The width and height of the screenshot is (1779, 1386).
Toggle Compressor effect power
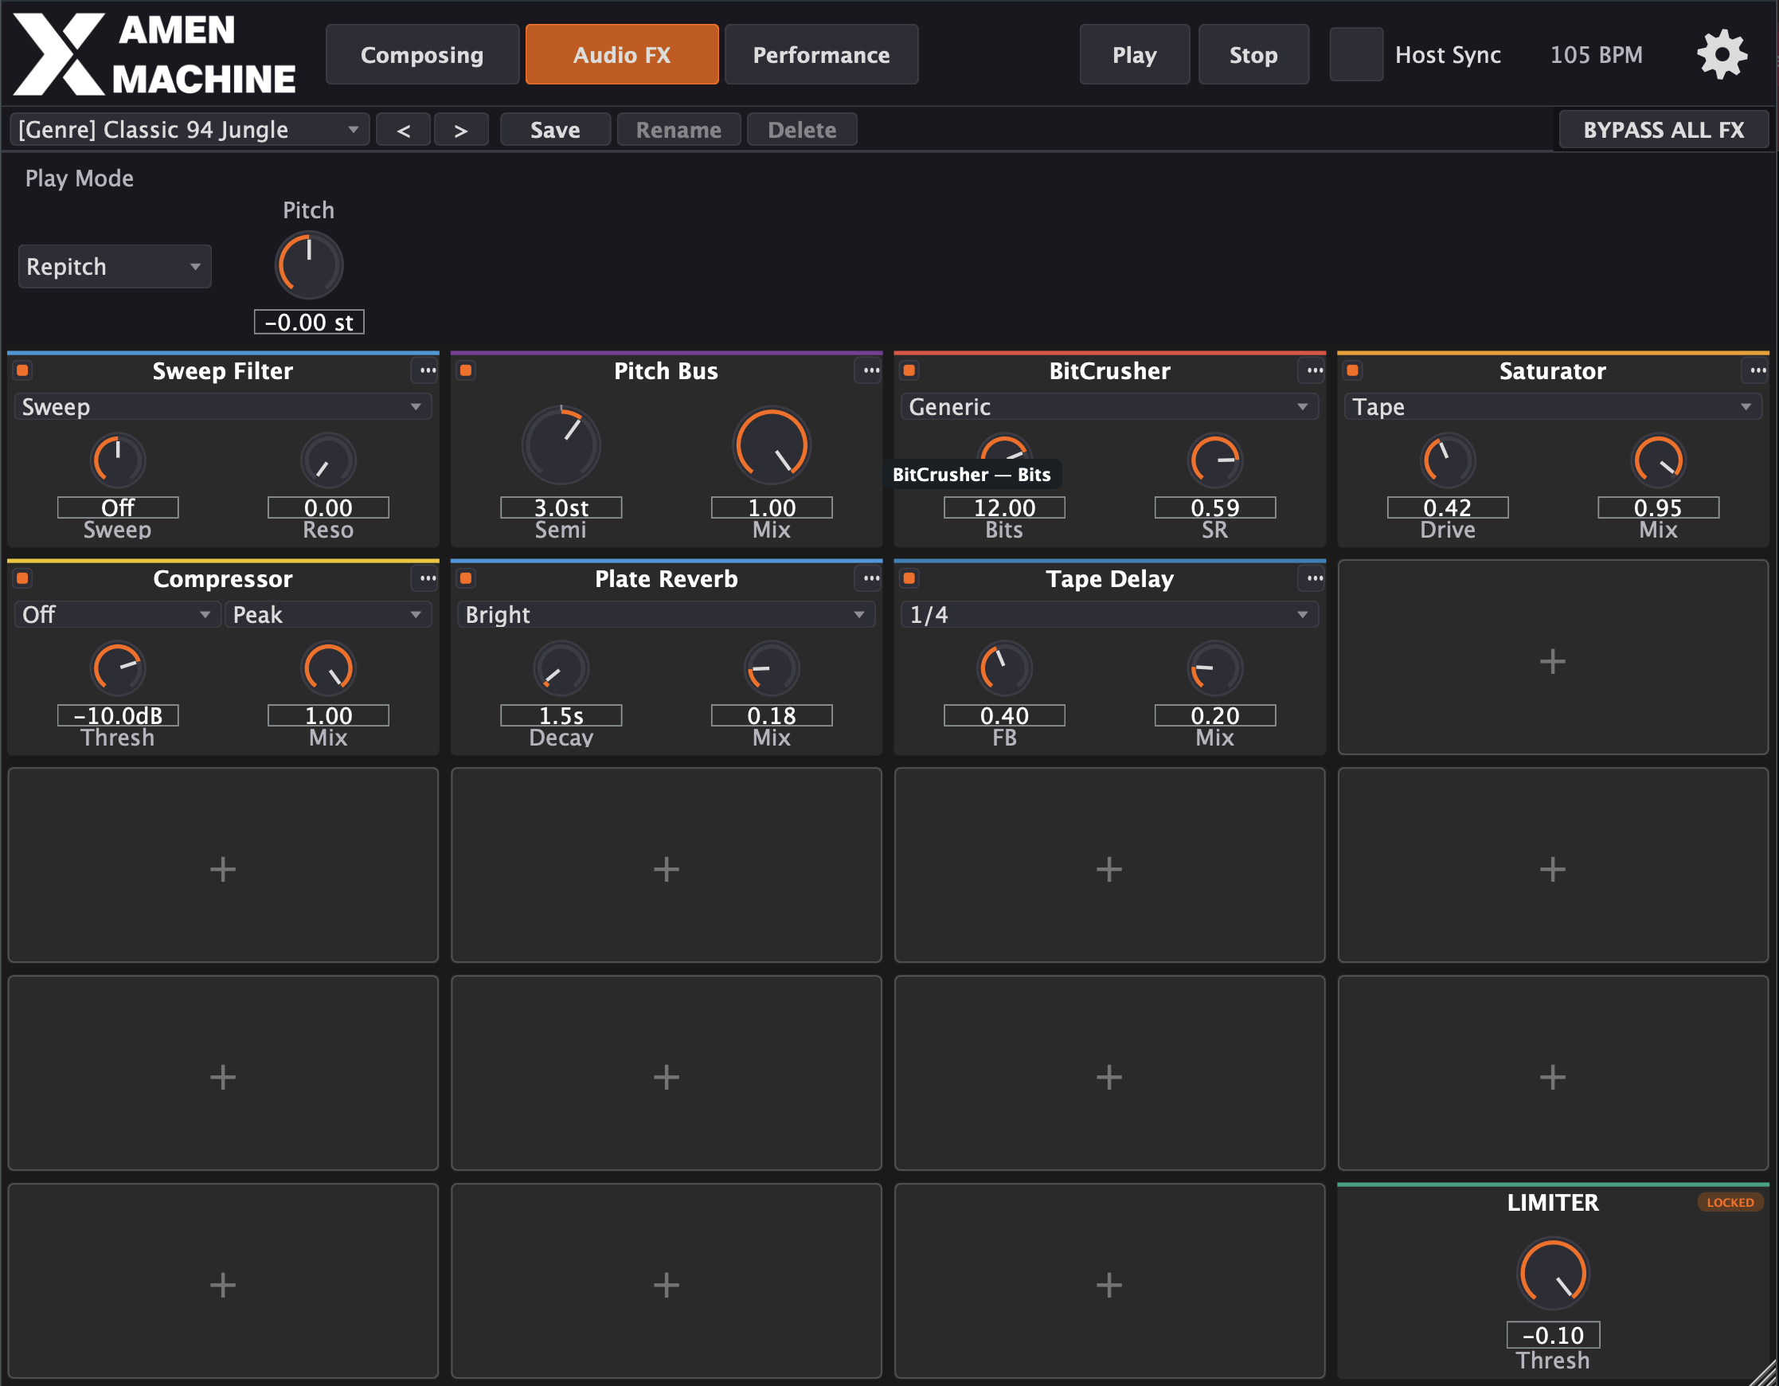[x=23, y=578]
